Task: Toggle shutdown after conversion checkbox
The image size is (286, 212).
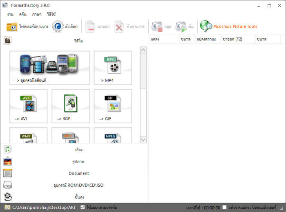Action: point(225,207)
